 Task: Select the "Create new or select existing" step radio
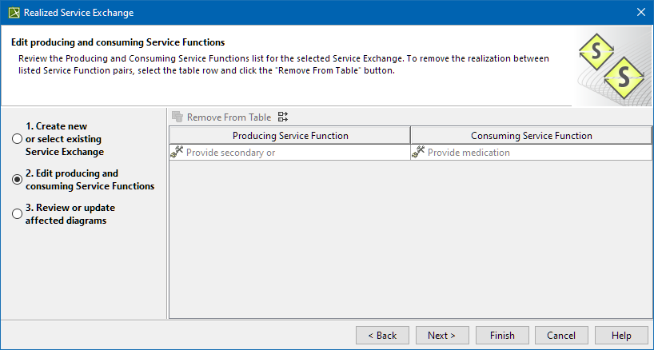[17, 139]
